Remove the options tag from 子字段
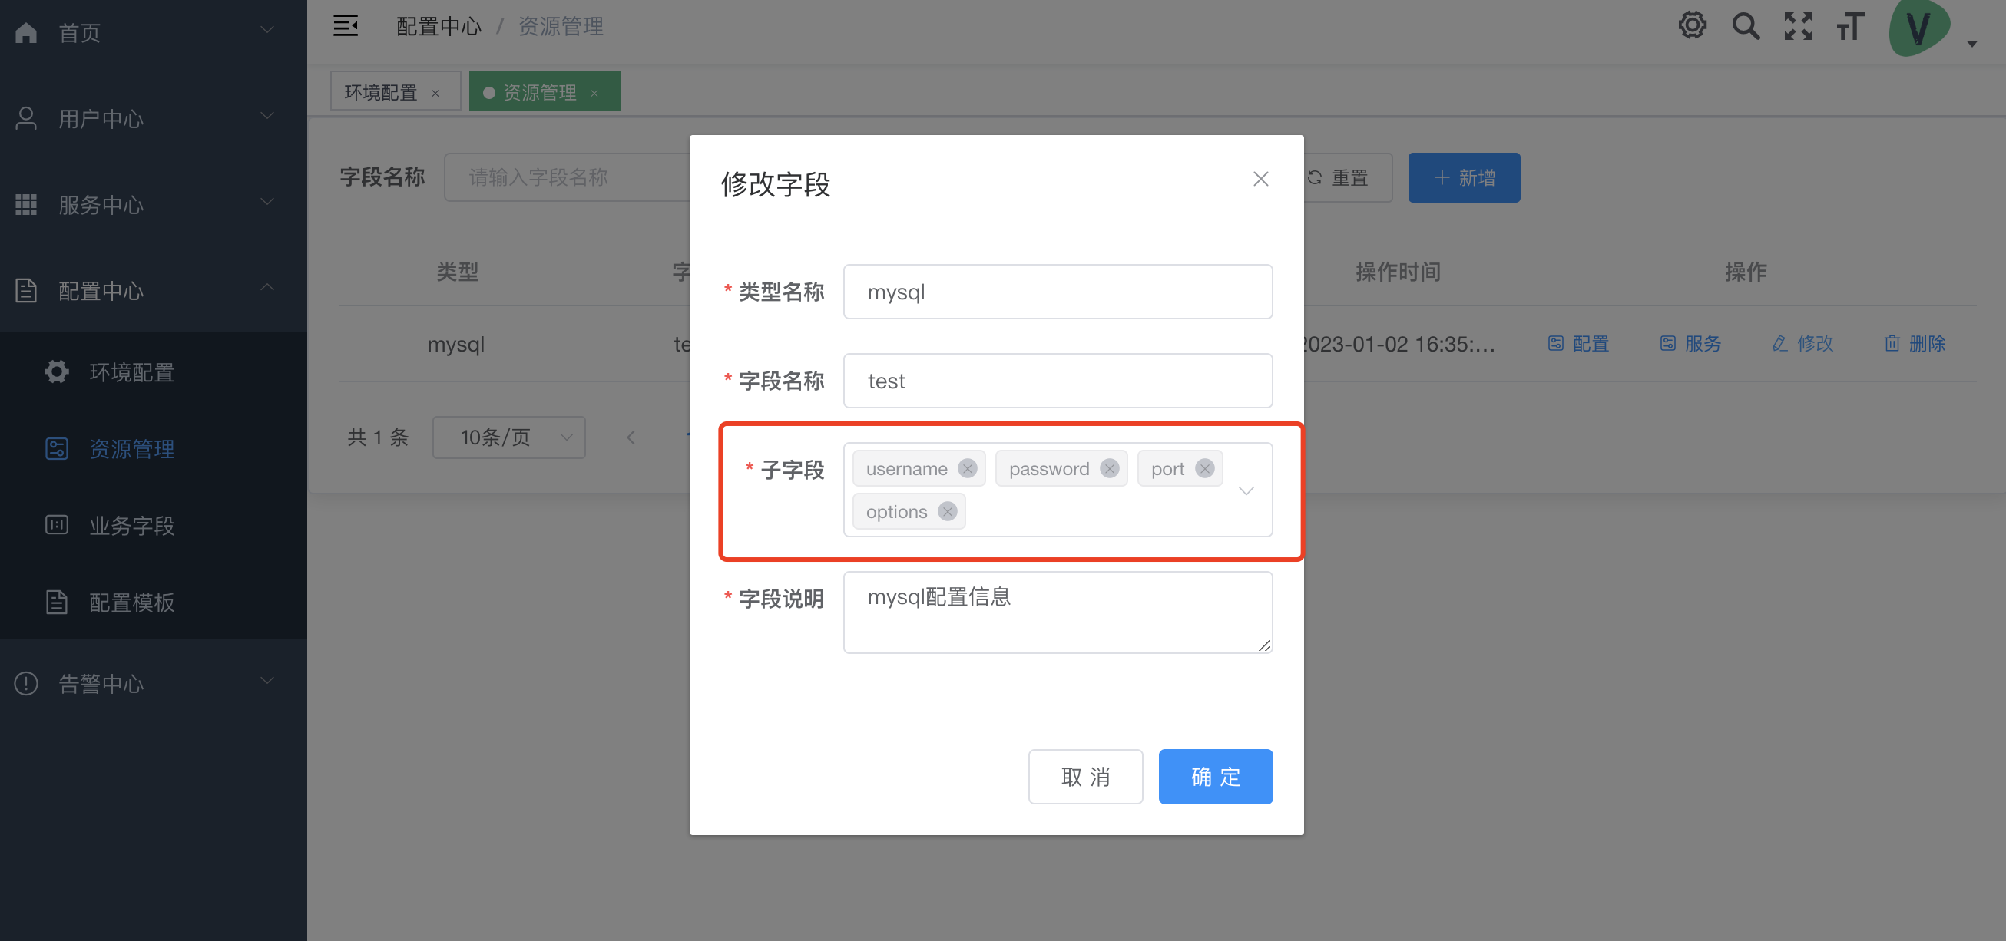The width and height of the screenshot is (2006, 941). pyautogui.click(x=947, y=511)
